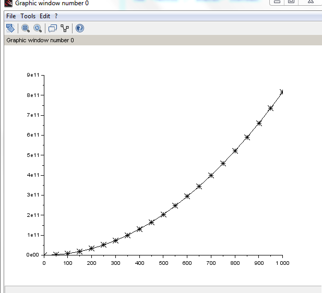Toggle the datatip mode icon

click(x=53, y=28)
